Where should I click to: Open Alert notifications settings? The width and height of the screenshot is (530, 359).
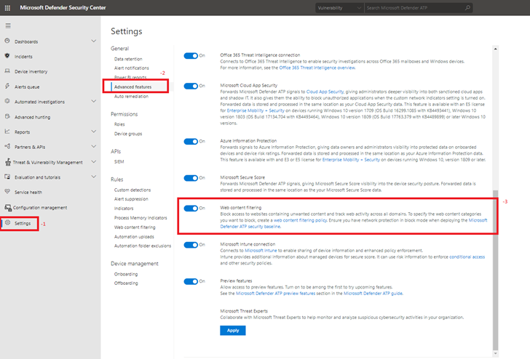[x=132, y=68]
